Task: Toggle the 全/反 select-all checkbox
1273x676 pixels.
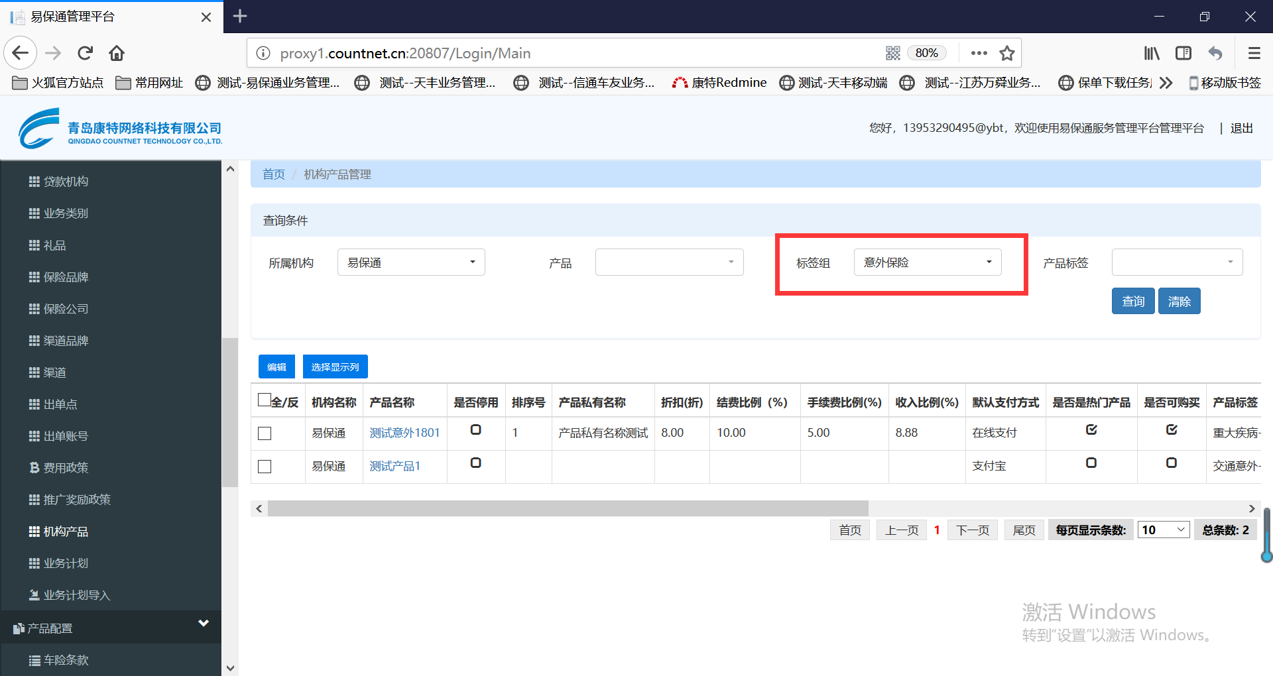Action: pos(264,400)
